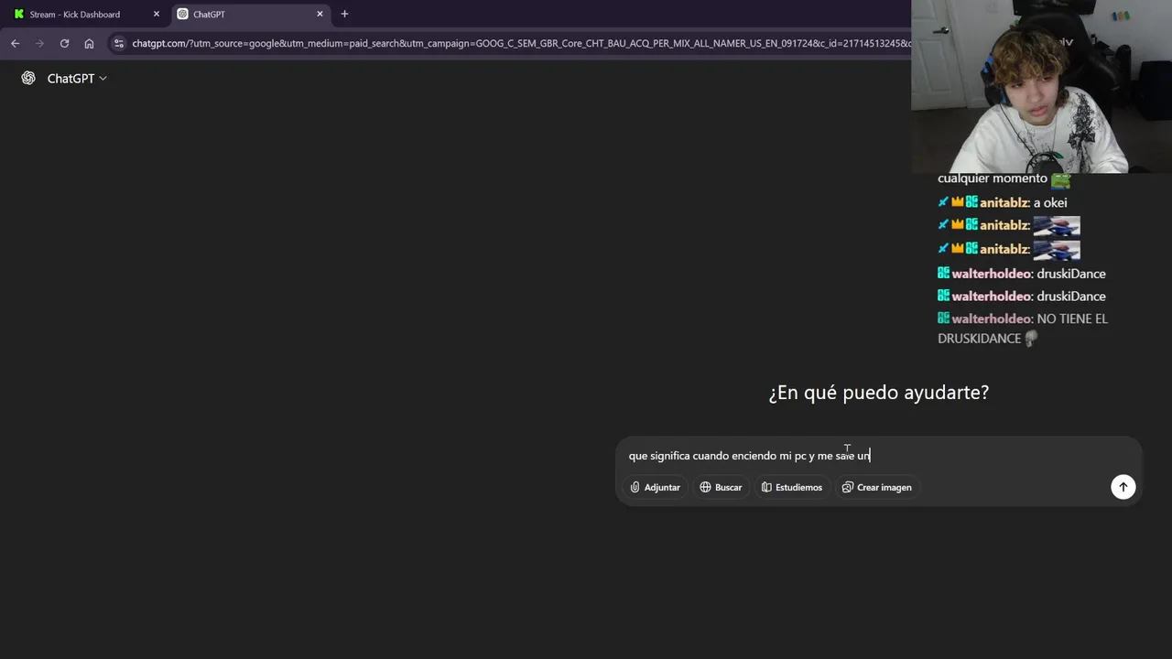
Task: Go back with the browser back arrow
Action: (x=15, y=43)
